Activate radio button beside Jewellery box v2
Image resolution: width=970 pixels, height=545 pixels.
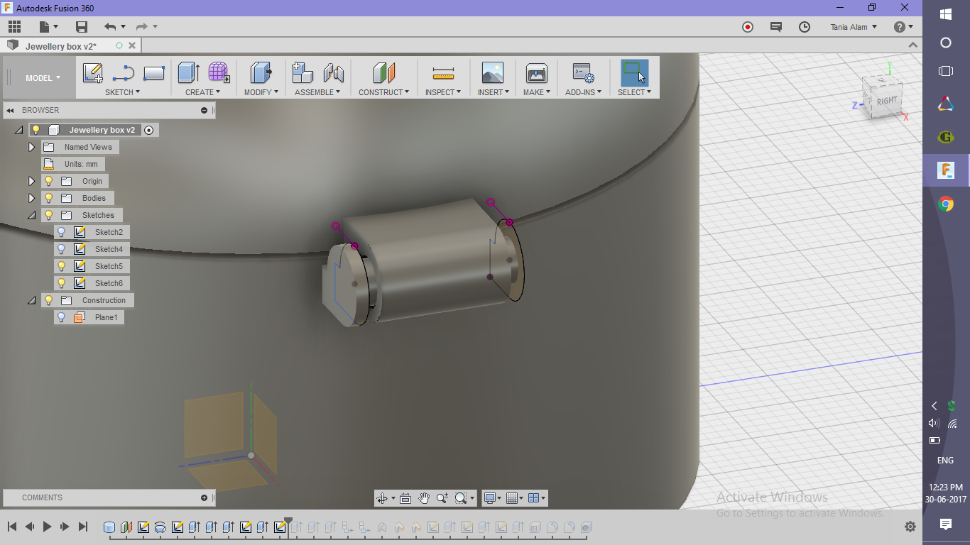149,130
